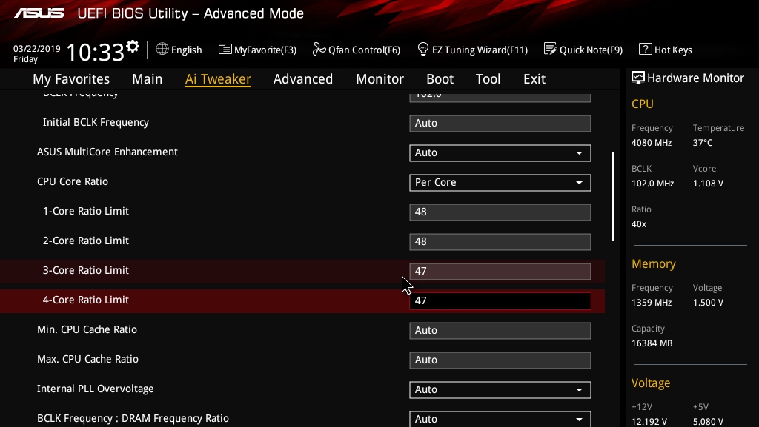The image size is (759, 427).
Task: Switch to the Main tab
Action: tap(148, 79)
